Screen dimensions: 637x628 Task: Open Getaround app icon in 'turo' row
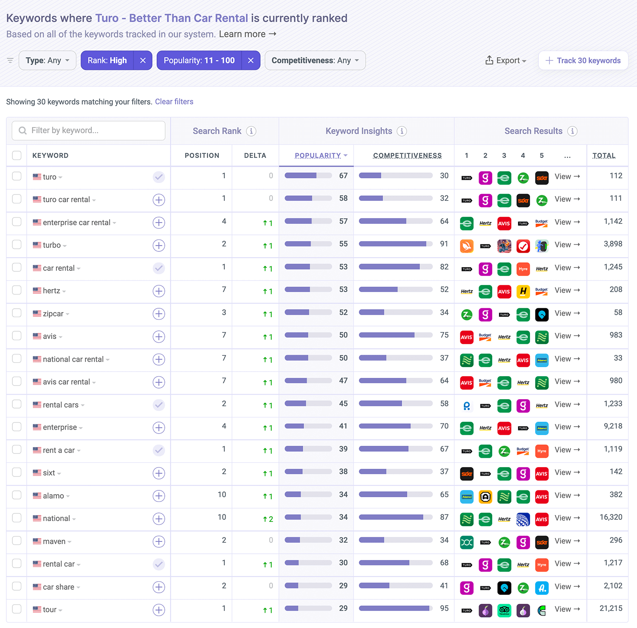pyautogui.click(x=485, y=178)
